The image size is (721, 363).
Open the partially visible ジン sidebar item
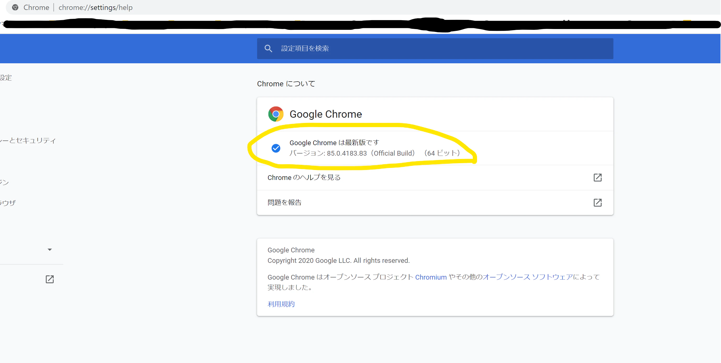click(x=4, y=182)
